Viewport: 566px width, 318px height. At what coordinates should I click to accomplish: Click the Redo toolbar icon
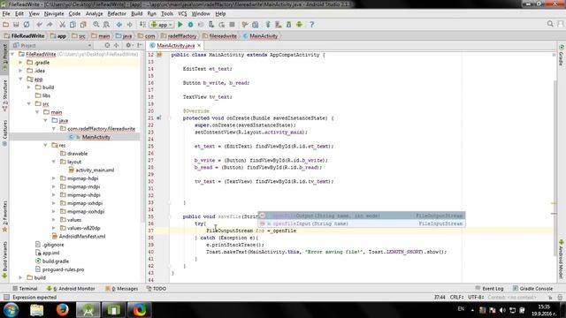pyautogui.click(x=50, y=25)
